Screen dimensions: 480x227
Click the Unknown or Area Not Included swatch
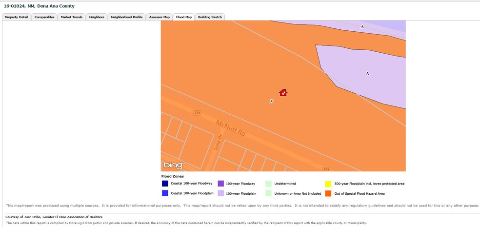pyautogui.click(x=268, y=193)
